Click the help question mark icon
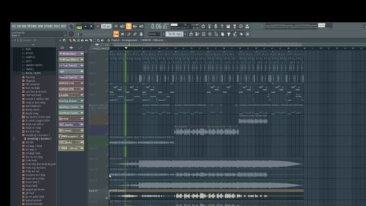The width and height of the screenshot is (366, 206). point(222,26)
